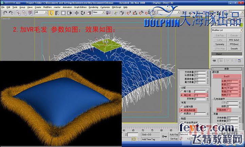Screen dimensions: 245x147
Task: Open the Modifier List dropdown
Action: (227, 30)
